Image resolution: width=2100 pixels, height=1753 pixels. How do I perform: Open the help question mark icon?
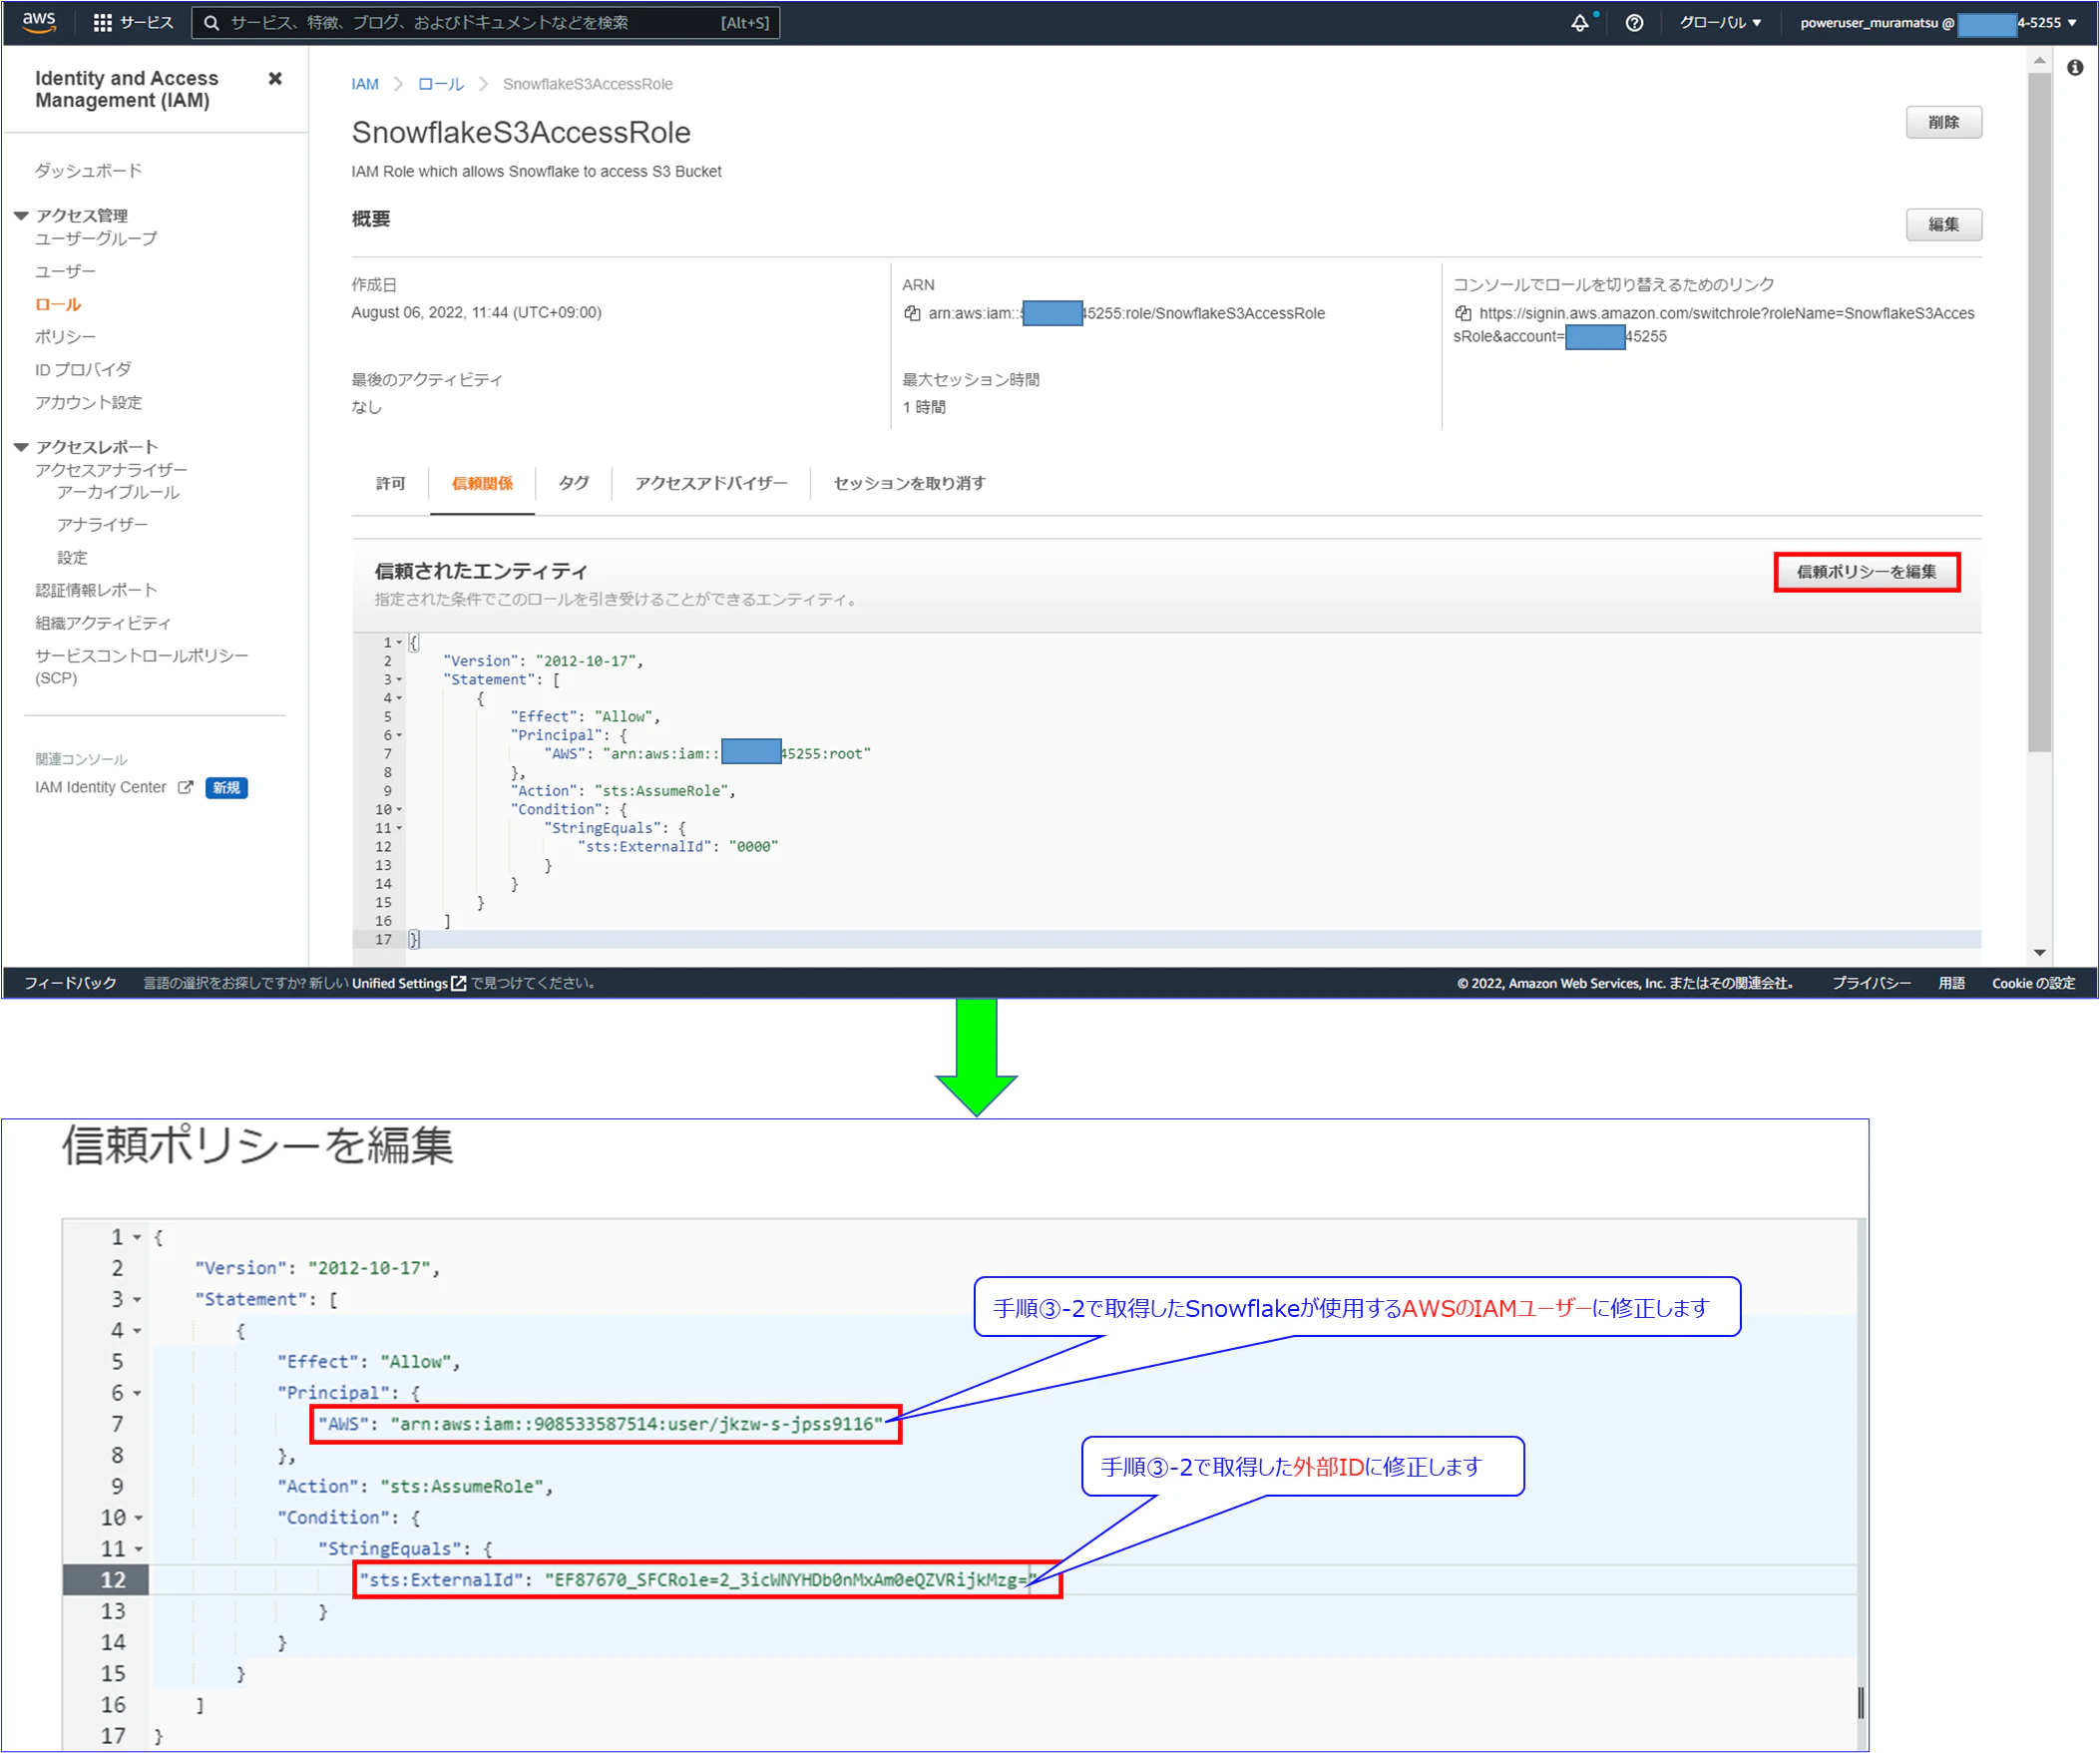(1634, 23)
